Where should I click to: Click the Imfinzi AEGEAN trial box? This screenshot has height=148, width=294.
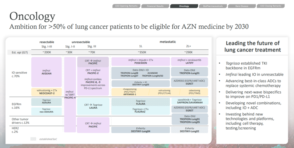[47, 72]
